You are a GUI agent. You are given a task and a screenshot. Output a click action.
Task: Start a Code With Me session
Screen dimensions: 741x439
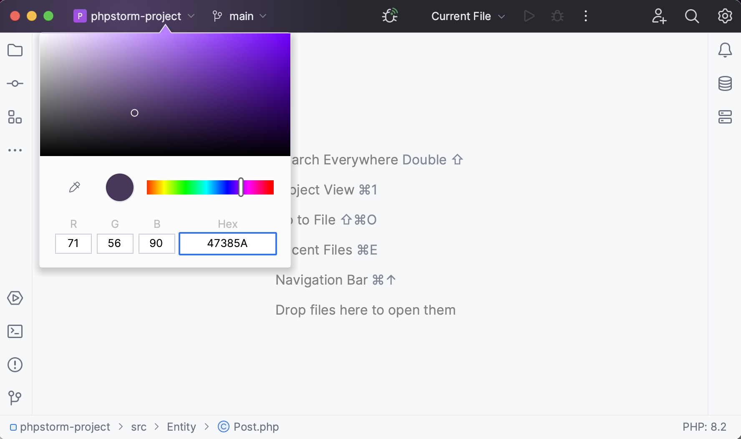point(659,16)
